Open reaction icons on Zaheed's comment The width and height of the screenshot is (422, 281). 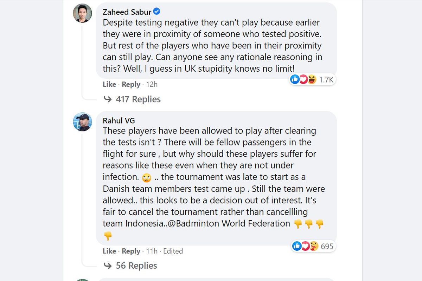303,80
